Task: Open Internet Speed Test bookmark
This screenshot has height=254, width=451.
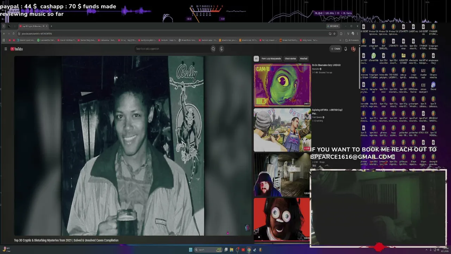Action: [x=26, y=40]
